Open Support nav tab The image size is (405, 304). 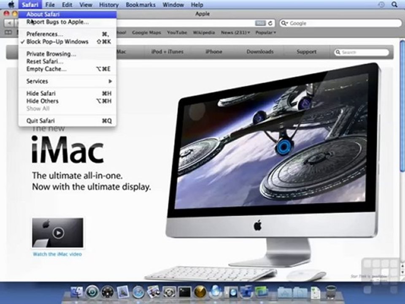(x=306, y=52)
